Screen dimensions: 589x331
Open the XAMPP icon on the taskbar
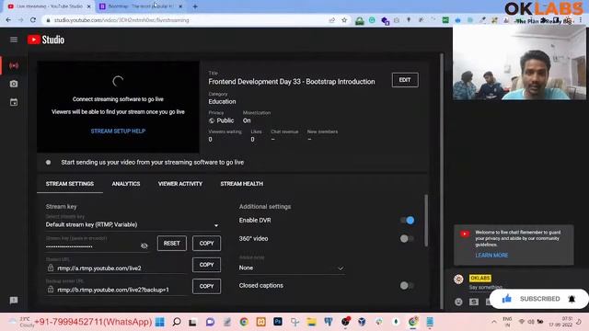pyautogui.click(x=261, y=322)
